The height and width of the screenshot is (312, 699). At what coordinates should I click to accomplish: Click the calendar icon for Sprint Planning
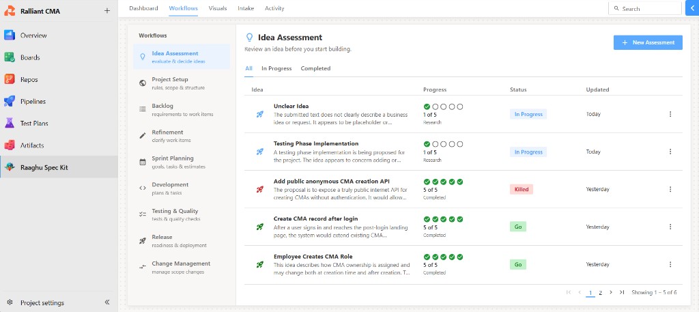tap(143, 162)
